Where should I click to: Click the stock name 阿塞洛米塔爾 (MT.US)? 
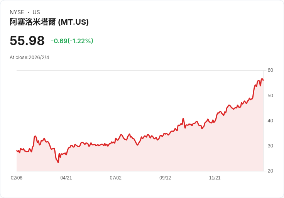(x=49, y=22)
